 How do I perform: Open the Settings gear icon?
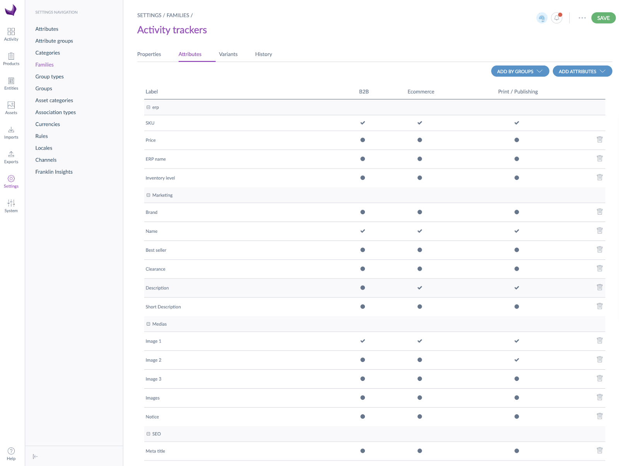click(11, 179)
